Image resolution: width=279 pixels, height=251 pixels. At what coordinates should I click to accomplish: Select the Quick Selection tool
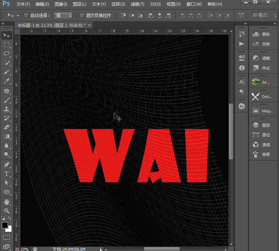tap(7, 63)
